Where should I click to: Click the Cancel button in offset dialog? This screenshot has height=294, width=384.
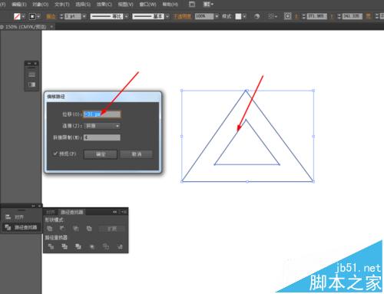click(x=137, y=154)
